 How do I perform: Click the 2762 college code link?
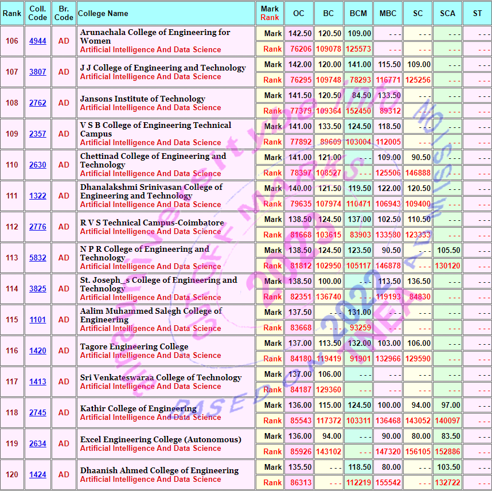tap(38, 103)
